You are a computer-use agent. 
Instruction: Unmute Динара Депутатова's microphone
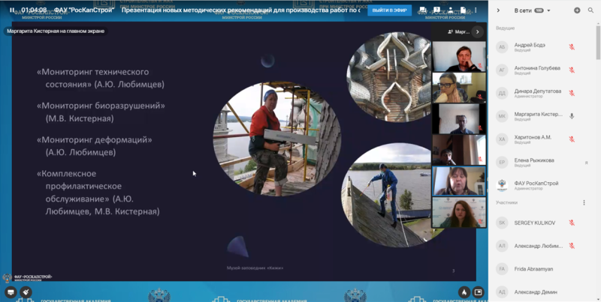(572, 93)
